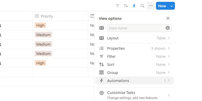This screenshot has height=101, width=202.
Task: Open automations via the blue lightning icon
Action: [134, 6]
